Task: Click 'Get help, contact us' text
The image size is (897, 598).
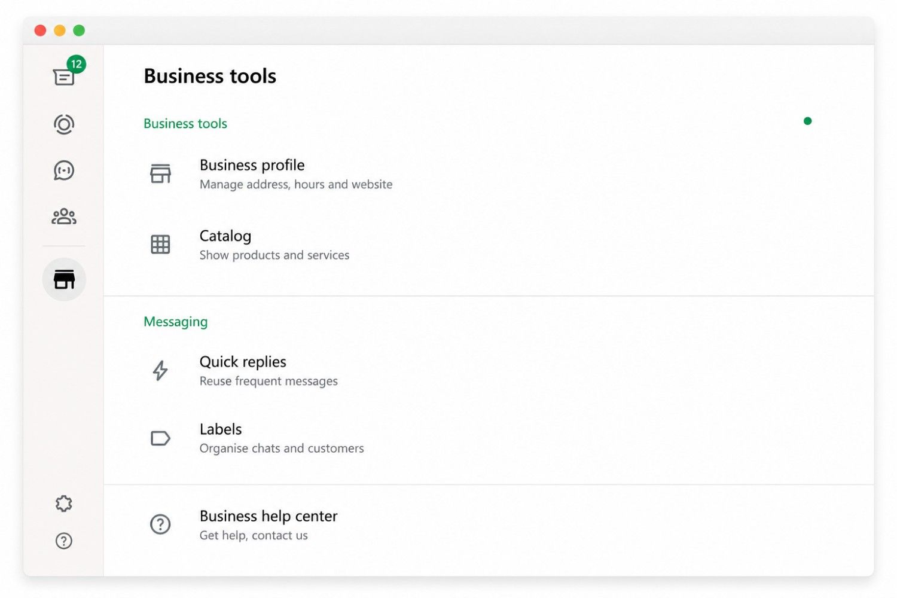Action: [254, 535]
